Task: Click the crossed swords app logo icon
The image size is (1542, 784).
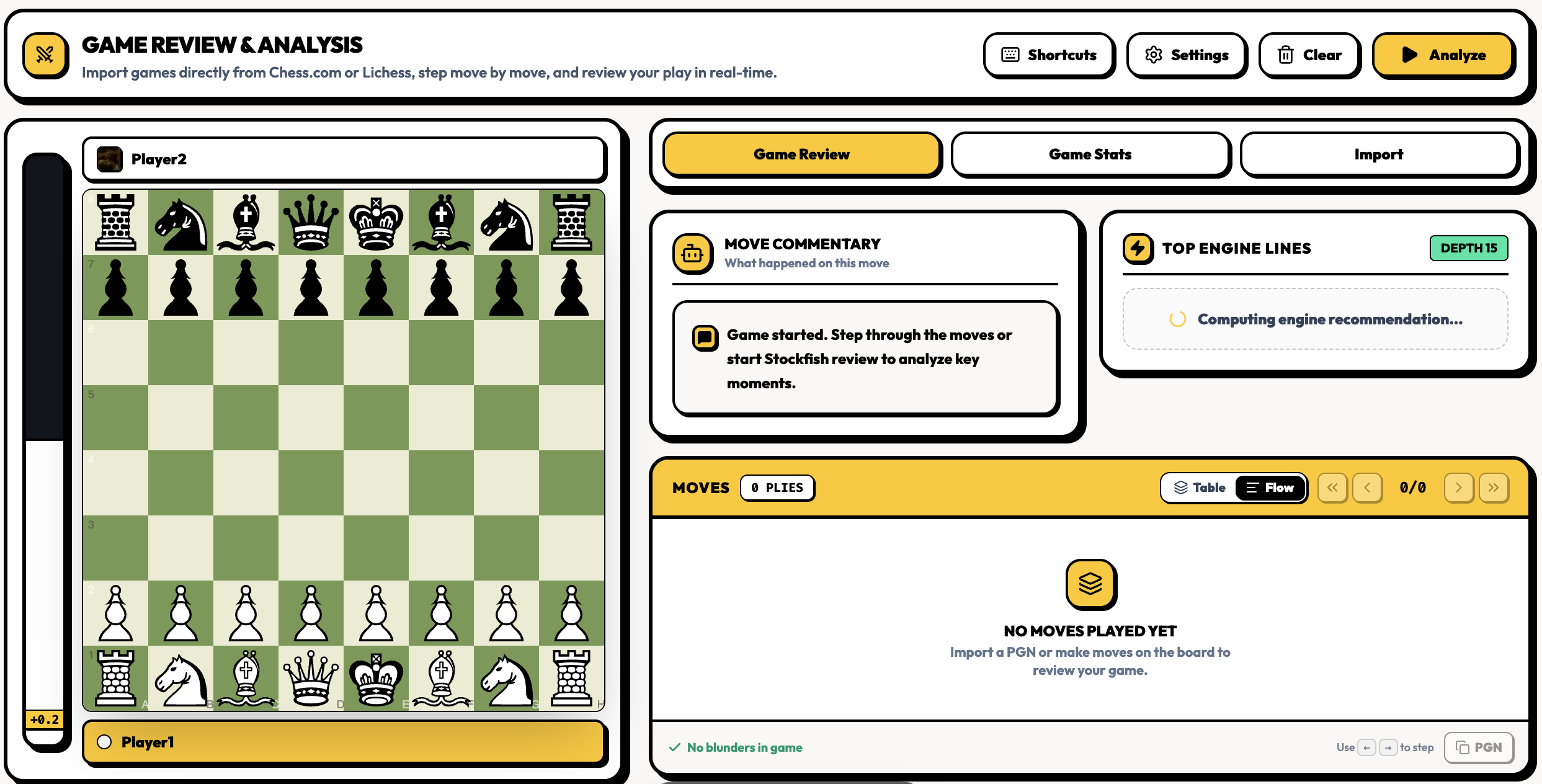Action: click(x=45, y=55)
